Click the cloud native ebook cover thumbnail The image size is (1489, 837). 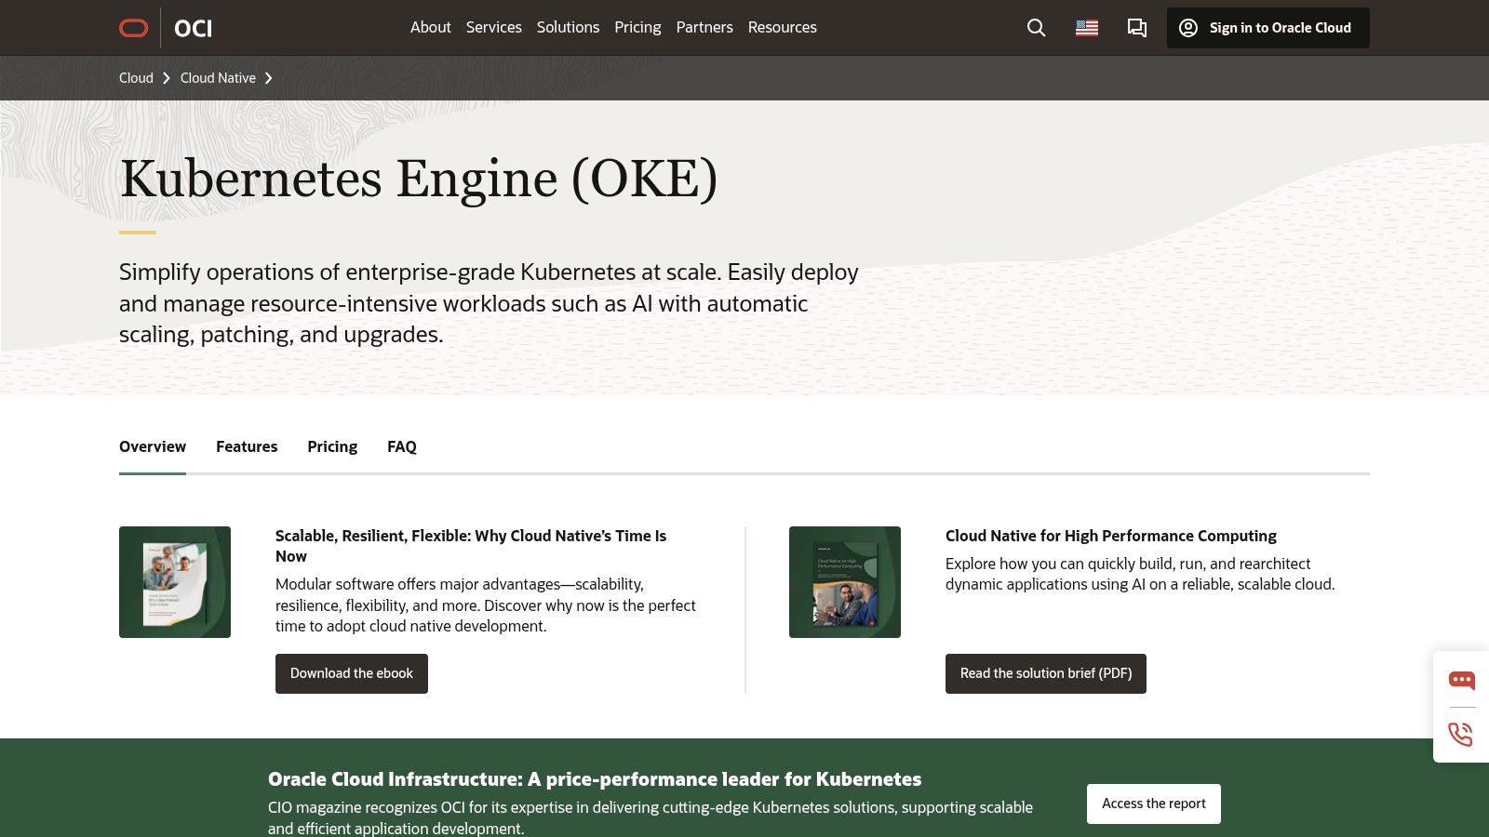pos(175,581)
